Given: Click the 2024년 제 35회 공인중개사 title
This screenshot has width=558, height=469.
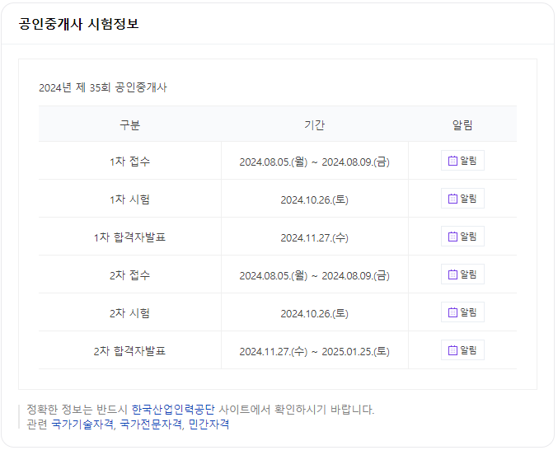Looking at the screenshot, I should click(x=103, y=87).
